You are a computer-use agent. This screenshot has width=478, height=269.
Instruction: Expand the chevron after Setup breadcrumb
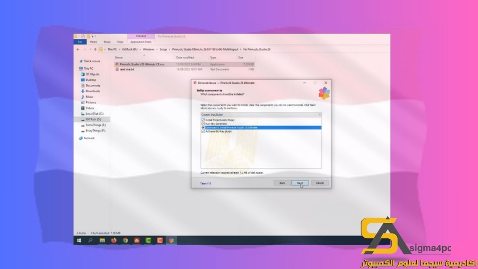click(170, 49)
